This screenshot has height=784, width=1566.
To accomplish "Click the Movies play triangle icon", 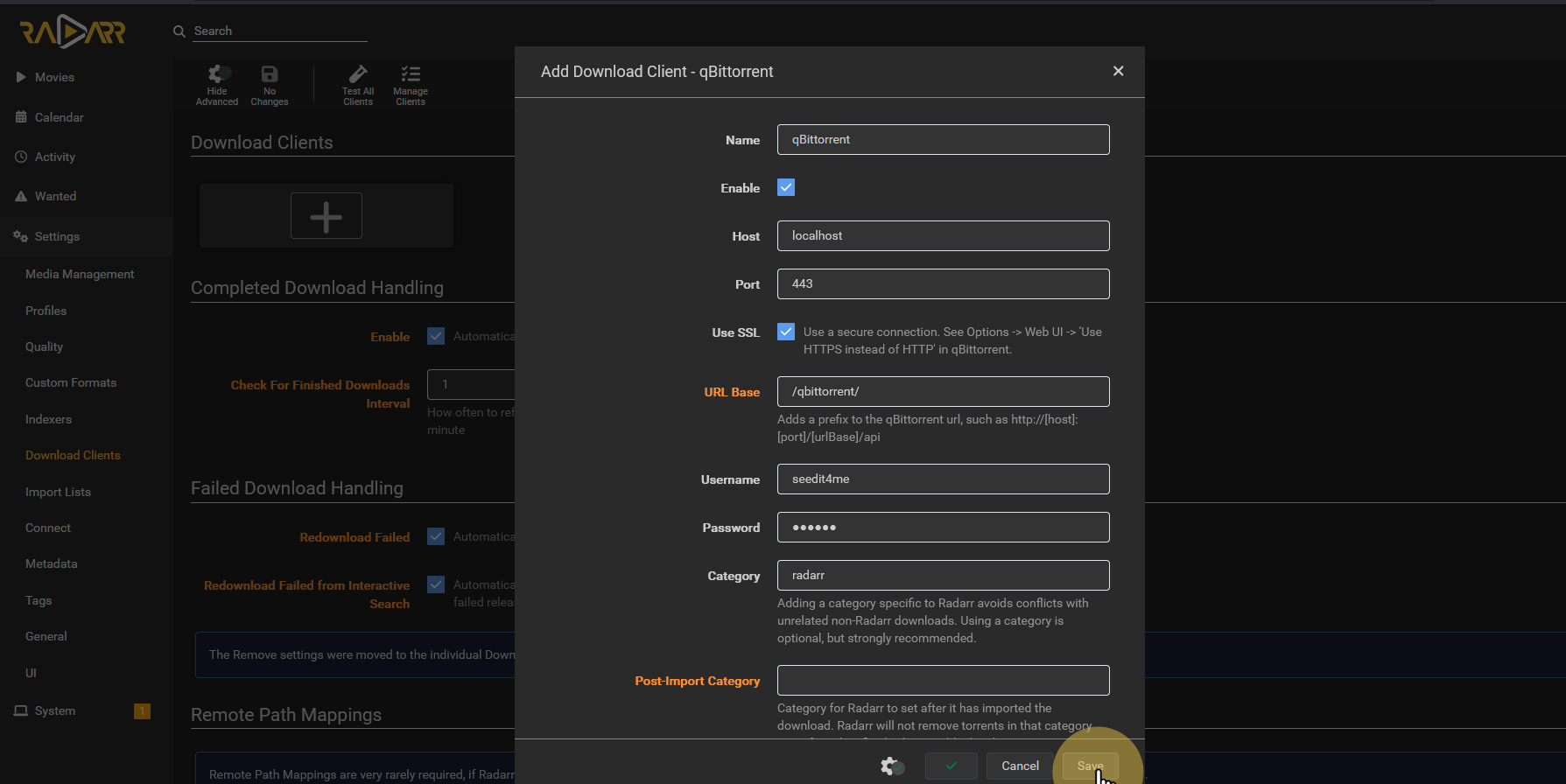I will pos(21,77).
